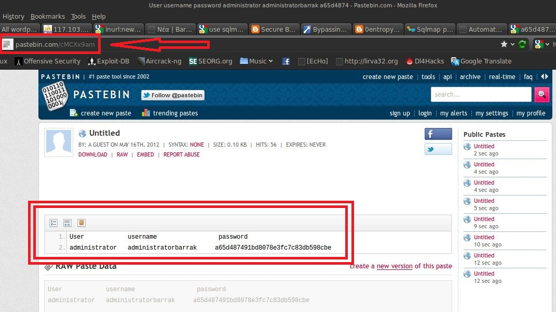The height and width of the screenshot is (312, 556).
Task: Click the login link
Action: 425,113
